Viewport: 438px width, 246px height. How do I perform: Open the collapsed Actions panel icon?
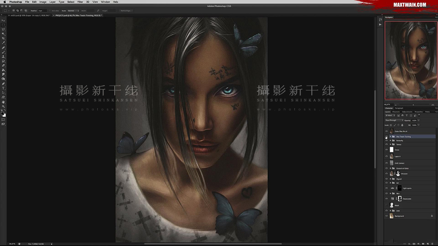380,24
